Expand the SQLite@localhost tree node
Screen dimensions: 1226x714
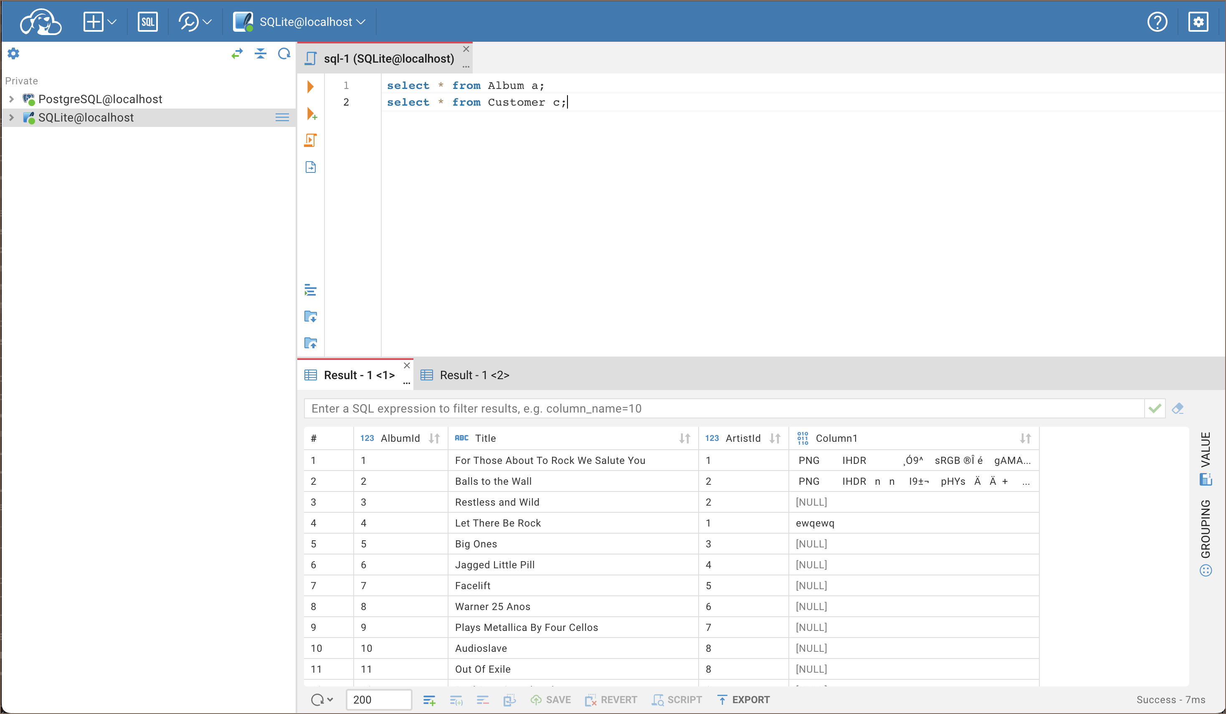tap(12, 118)
